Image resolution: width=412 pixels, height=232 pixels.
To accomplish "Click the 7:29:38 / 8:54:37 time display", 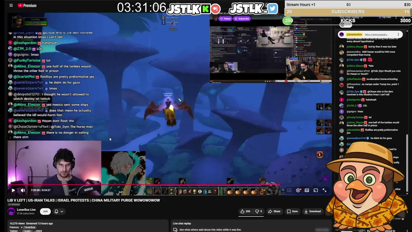I will (41, 190).
